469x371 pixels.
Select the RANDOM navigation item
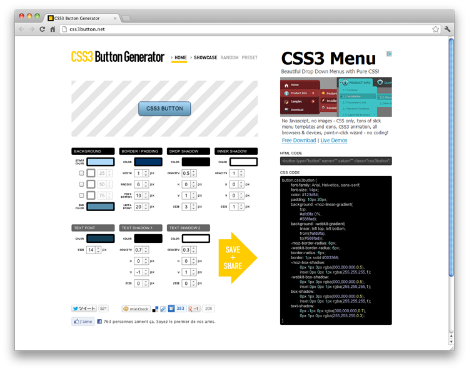229,57
